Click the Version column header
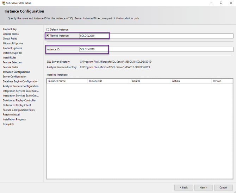This screenshot has height=193, width=236. pos(222,81)
